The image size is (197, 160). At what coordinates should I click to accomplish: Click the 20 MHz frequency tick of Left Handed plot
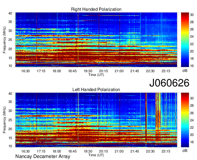(10, 129)
